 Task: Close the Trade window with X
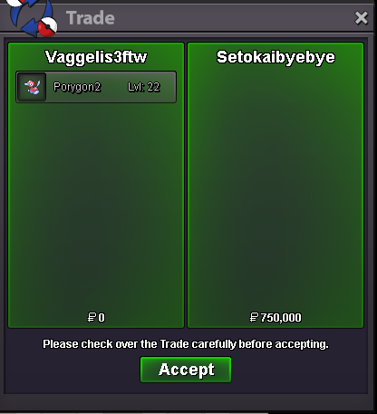point(361,18)
